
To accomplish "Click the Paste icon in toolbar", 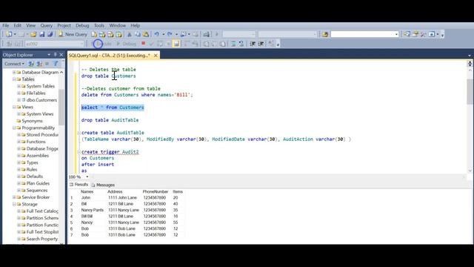I will 146,34.
